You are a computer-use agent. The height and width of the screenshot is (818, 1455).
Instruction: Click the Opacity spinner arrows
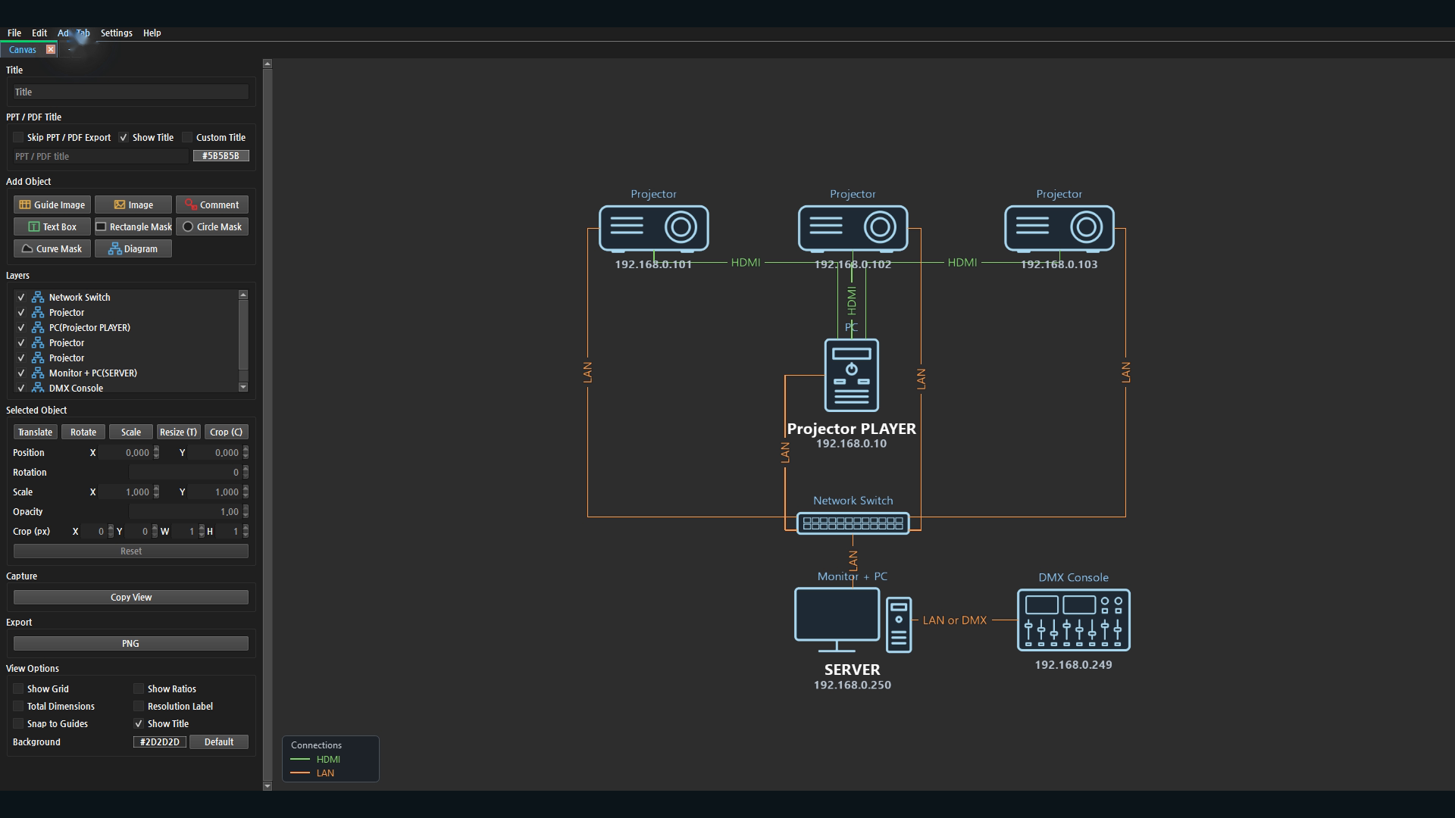coord(246,511)
